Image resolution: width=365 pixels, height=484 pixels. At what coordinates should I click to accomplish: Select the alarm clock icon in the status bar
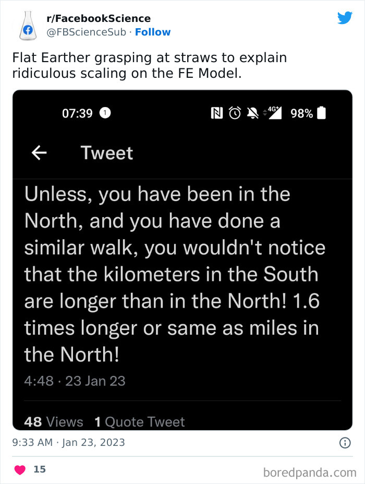pos(236,113)
